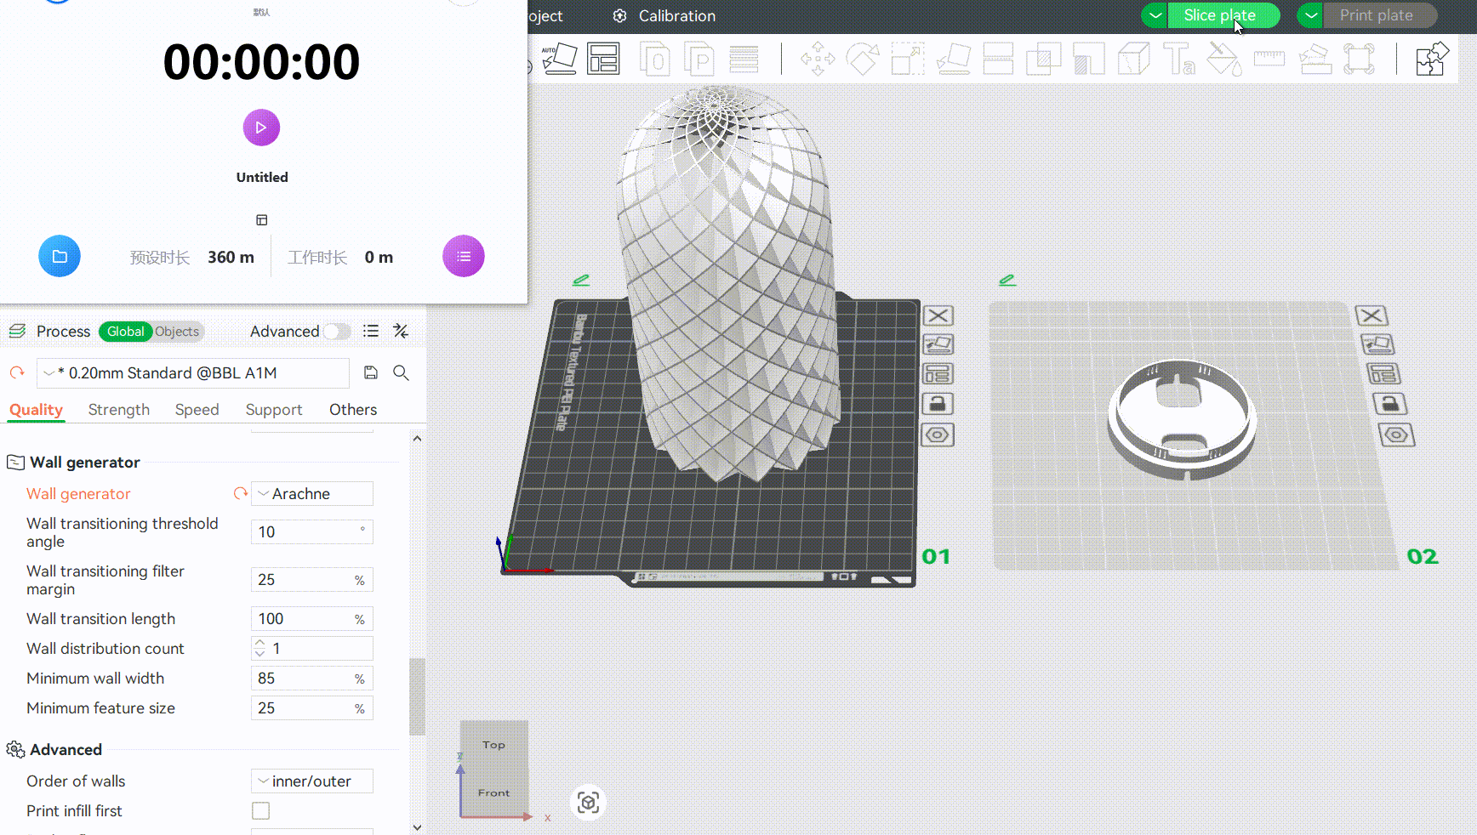Start the timer with play button
Screen dimensions: 1477x835
coord(261,128)
